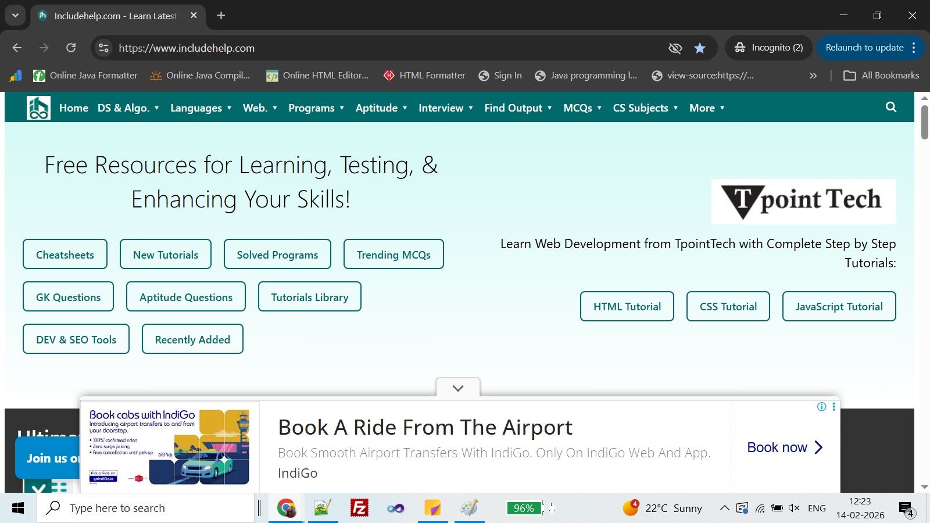
Task: Click the Windows taskbar search box
Action: [x=146, y=508]
